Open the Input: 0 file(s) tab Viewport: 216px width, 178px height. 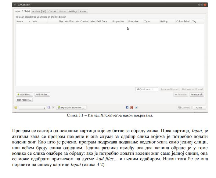click(x=22, y=11)
